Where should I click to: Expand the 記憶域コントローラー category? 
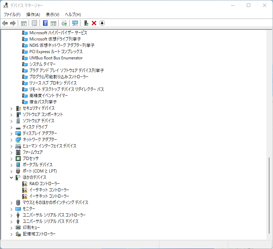coord(11,234)
